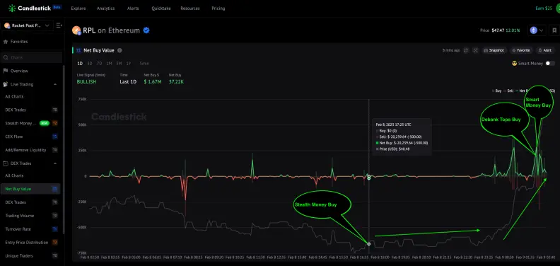Click the Favorites star icon in sidebar
This screenshot has width=560, height=266.
pos(6,42)
